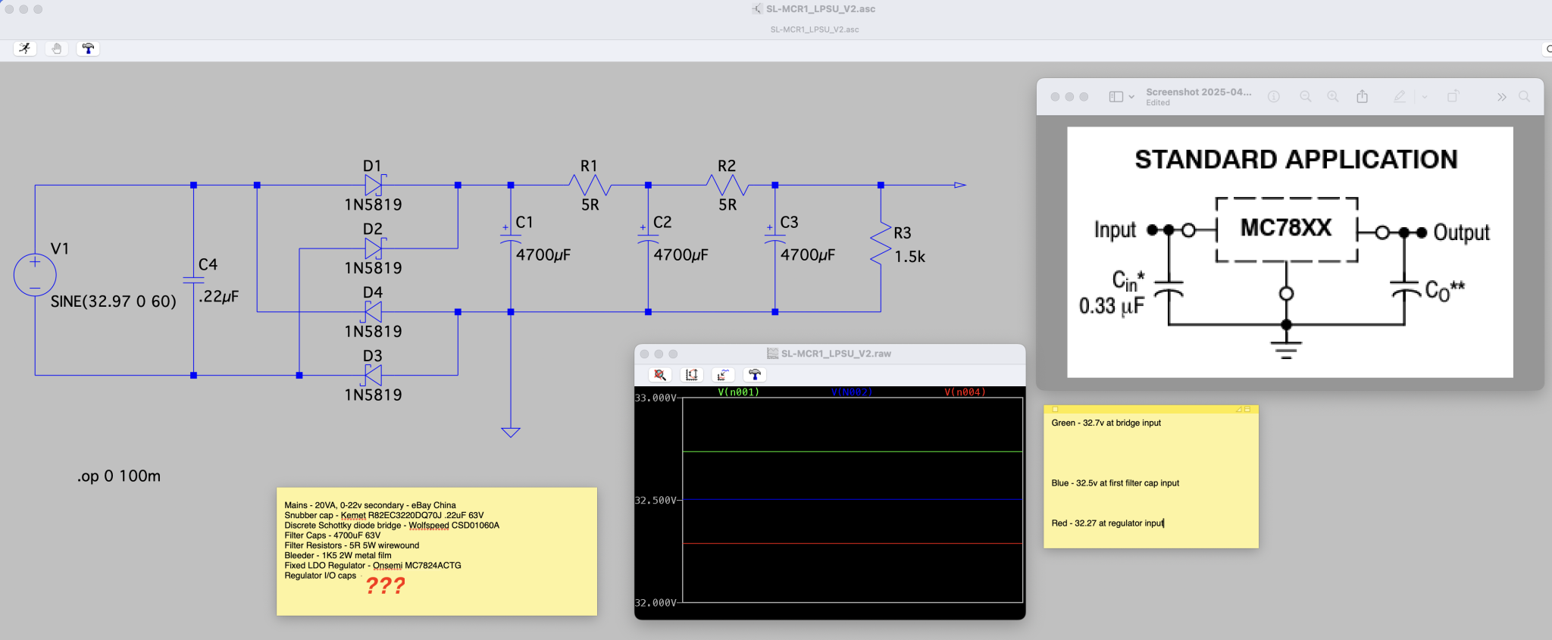
Task: Click the SINE(32.97 0 60) source value text
Action: (114, 301)
